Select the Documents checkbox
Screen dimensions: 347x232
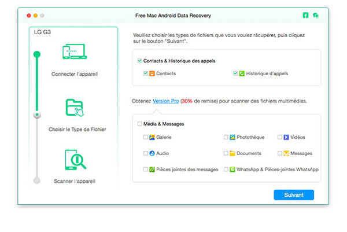click(226, 153)
